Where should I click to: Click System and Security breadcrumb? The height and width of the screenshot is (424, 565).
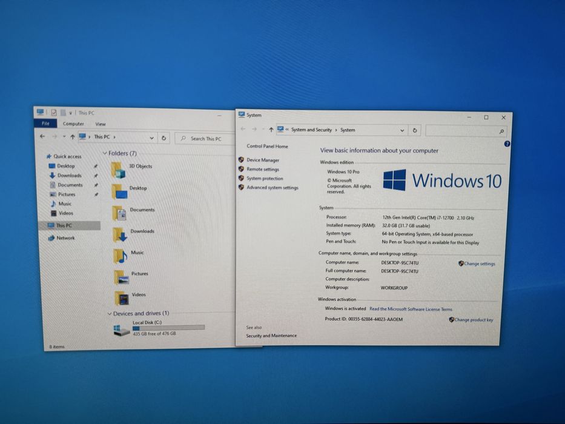311,130
